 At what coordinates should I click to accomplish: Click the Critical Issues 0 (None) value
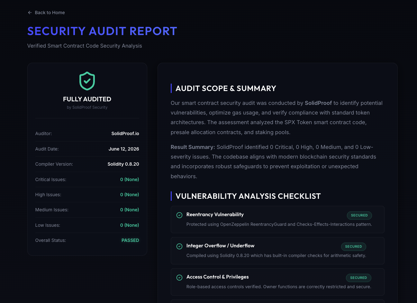[x=130, y=179]
